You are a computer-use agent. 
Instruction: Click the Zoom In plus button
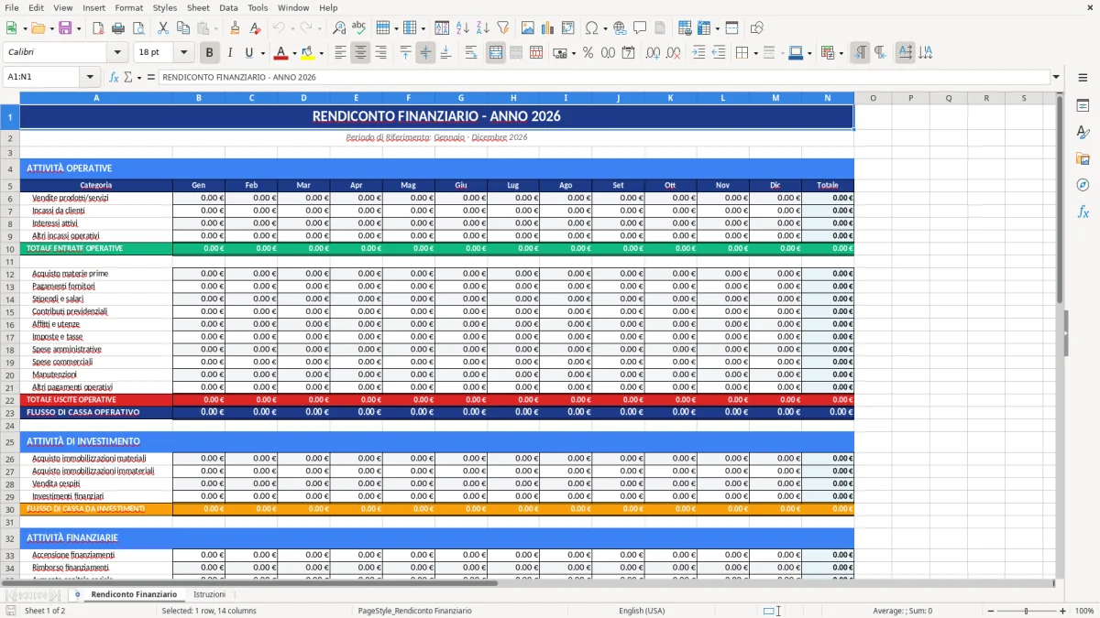[1063, 611]
